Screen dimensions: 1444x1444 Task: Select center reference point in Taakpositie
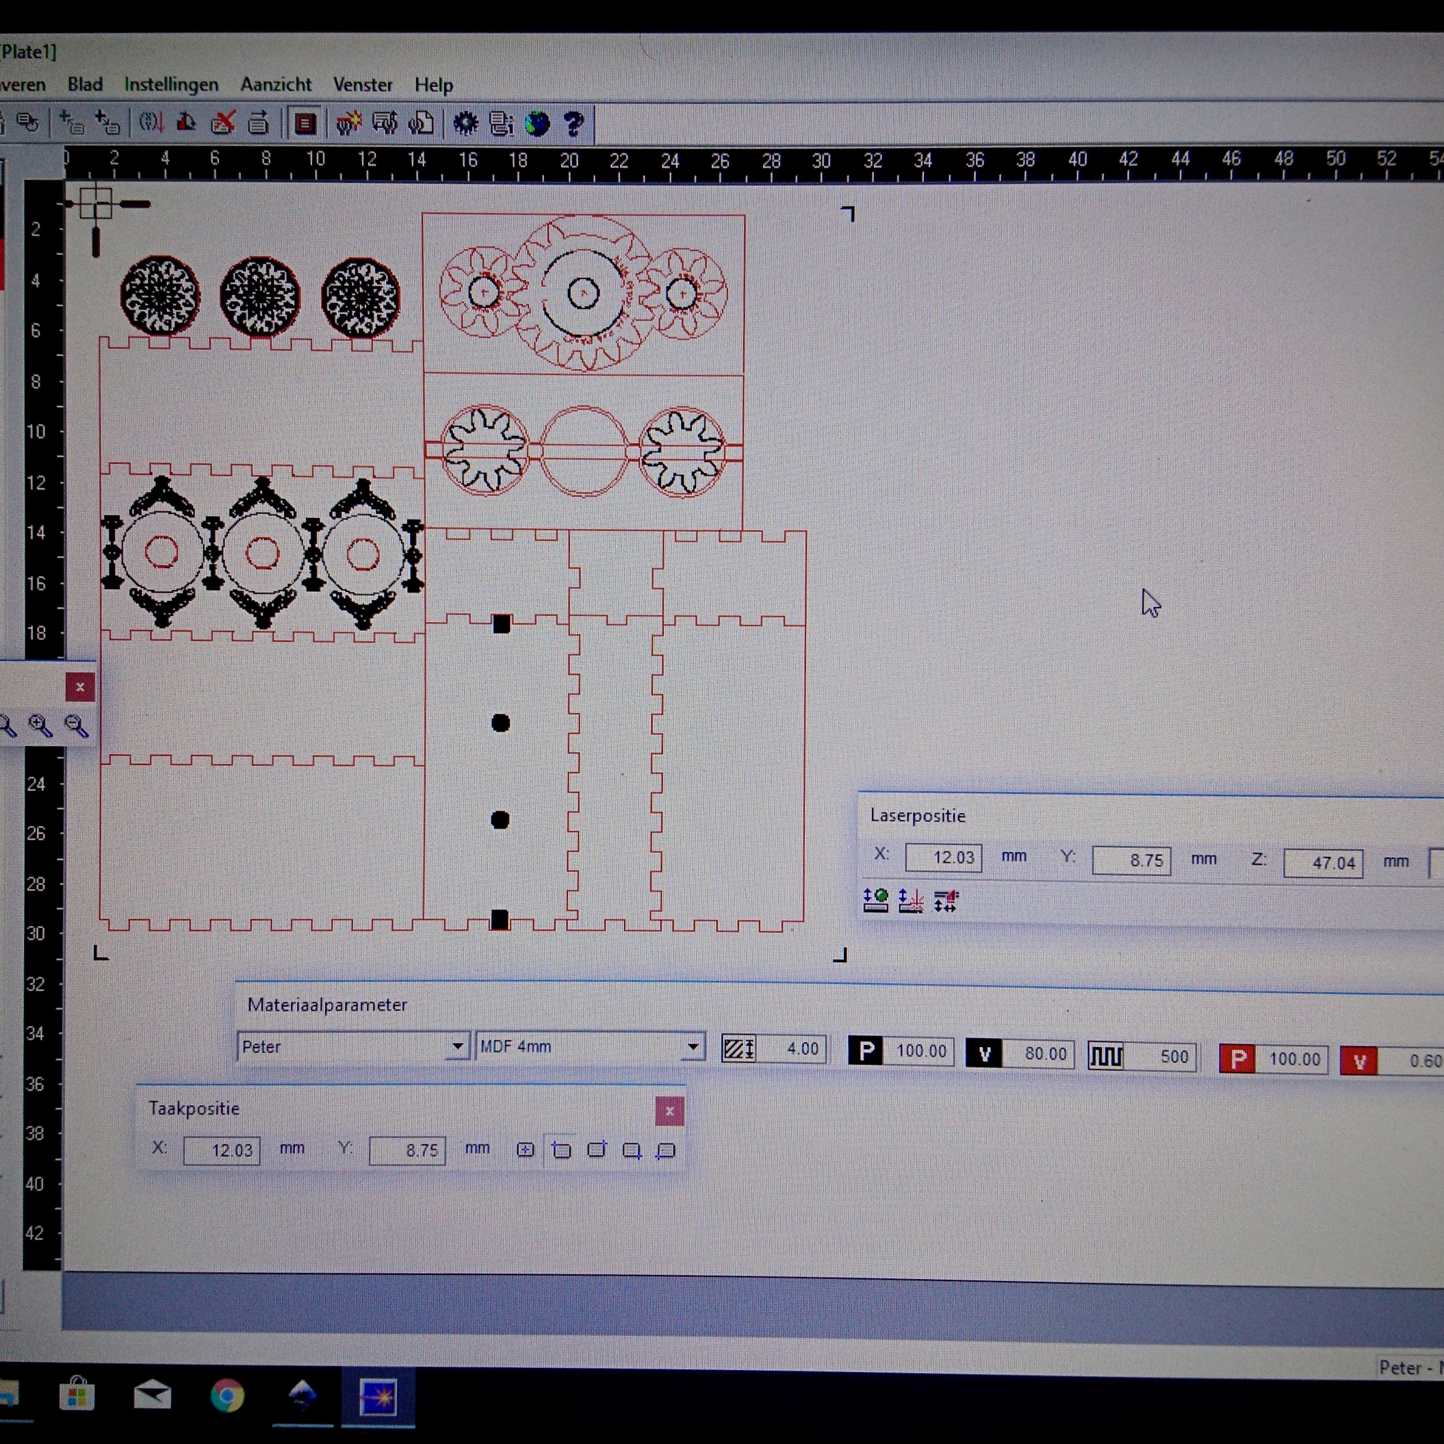click(526, 1150)
